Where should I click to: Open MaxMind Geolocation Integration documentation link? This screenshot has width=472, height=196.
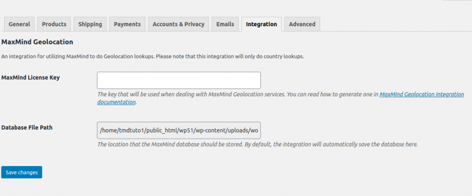point(421,94)
